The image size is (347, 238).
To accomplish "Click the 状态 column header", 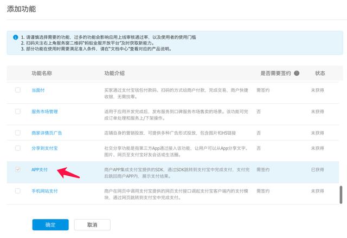I will point(320,74).
